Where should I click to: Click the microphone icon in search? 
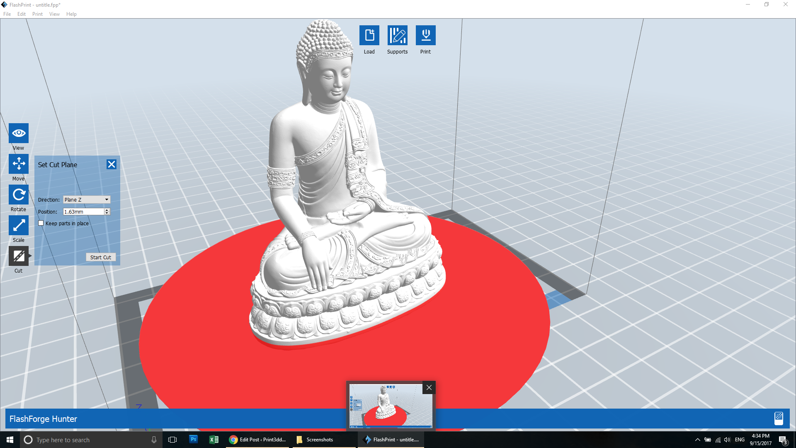pyautogui.click(x=154, y=440)
